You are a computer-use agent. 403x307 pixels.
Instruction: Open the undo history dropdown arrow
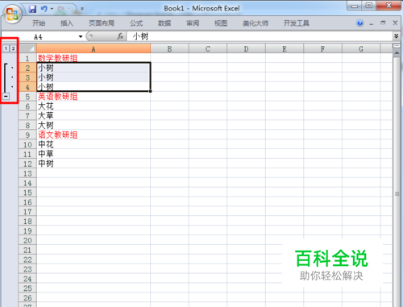tap(52, 9)
